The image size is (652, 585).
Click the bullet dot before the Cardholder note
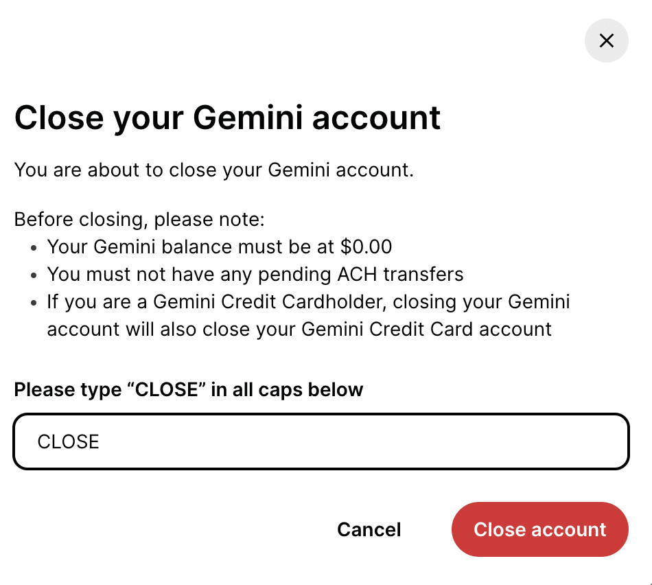click(34, 303)
